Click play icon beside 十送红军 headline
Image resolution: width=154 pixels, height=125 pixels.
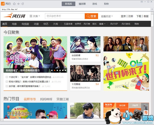click(x=7, y=77)
